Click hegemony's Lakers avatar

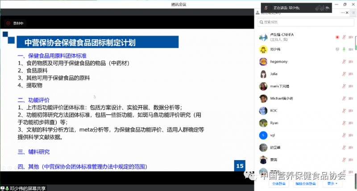coord(263,62)
